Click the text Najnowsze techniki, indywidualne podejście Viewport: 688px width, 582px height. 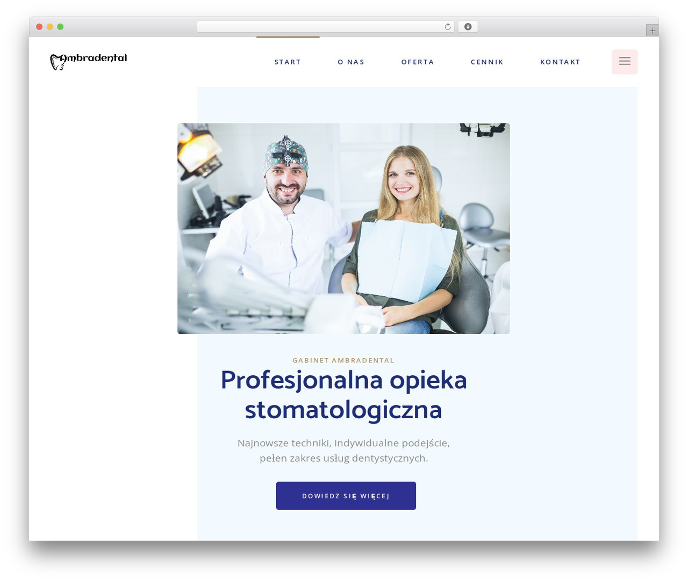(343, 443)
